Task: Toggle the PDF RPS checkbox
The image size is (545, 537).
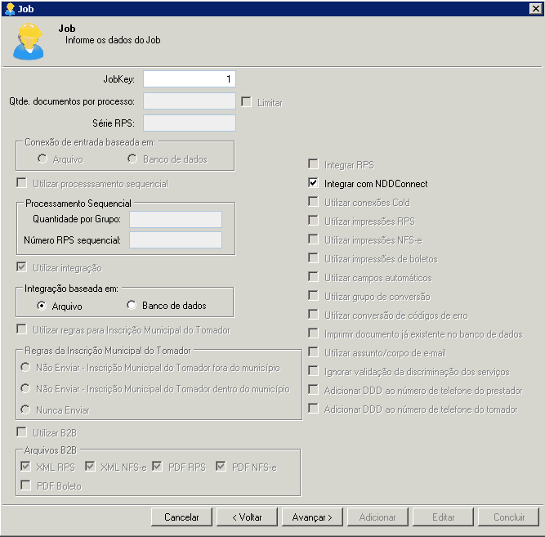Action: (x=157, y=466)
